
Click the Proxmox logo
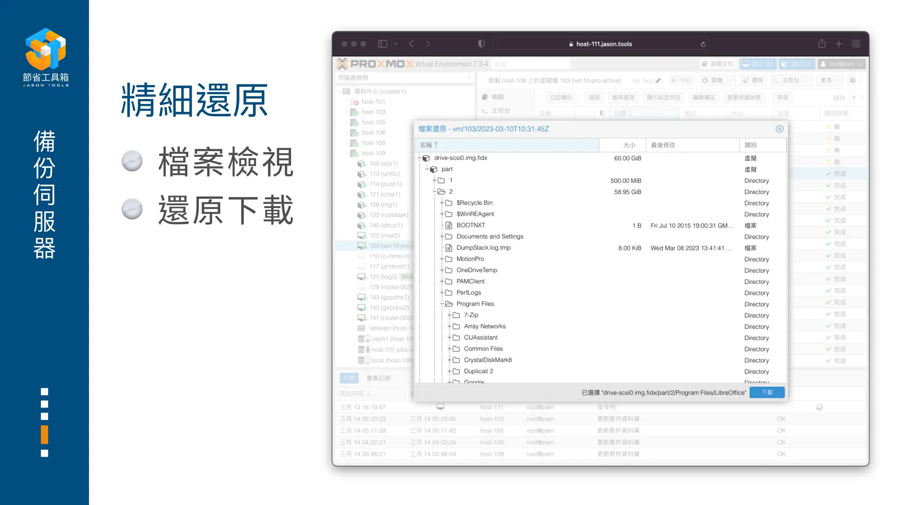374,64
